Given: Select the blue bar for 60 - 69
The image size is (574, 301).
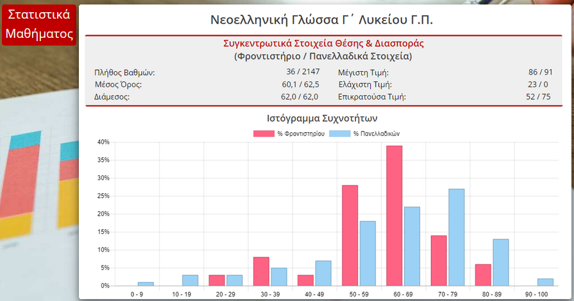Looking at the screenshot, I should [412, 246].
